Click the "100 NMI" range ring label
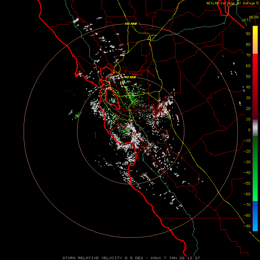Image resolution: width=260 pixels, height=260 pixels. coord(131,24)
